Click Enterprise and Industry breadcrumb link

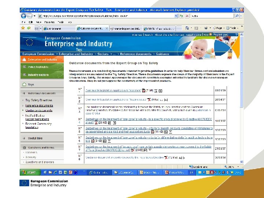[76, 54]
